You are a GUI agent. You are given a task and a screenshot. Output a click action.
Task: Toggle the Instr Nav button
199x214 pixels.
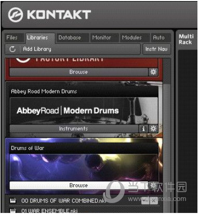pos(156,49)
